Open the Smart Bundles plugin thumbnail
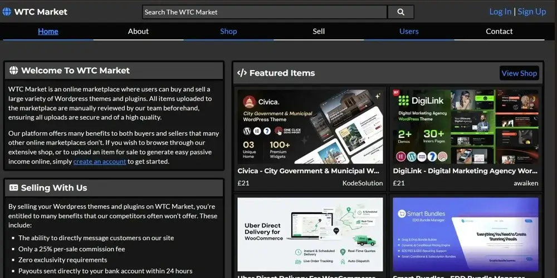 pos(465,235)
